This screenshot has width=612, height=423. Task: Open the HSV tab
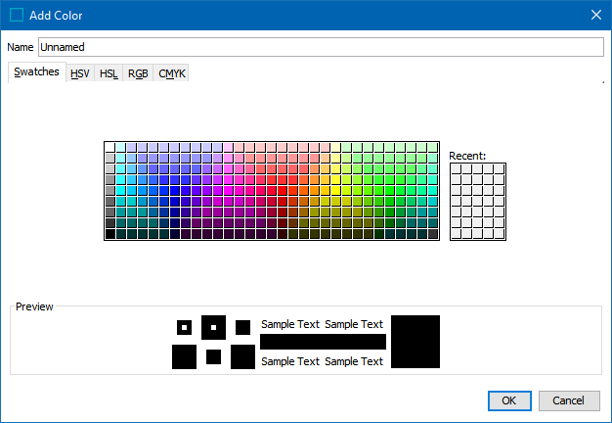click(x=80, y=73)
